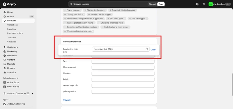
Task: Click the Online Store icon
Action: click(5, 82)
